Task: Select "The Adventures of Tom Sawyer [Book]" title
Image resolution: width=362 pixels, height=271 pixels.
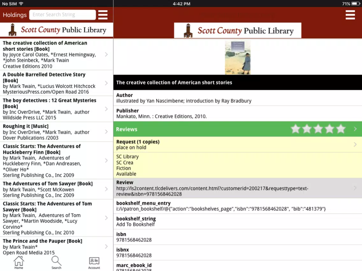Action: tap(48, 184)
